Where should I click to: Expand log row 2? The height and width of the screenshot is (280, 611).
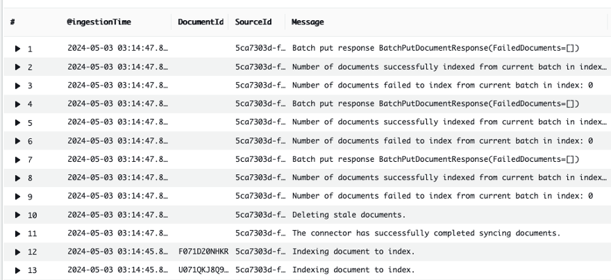pyautogui.click(x=18, y=67)
